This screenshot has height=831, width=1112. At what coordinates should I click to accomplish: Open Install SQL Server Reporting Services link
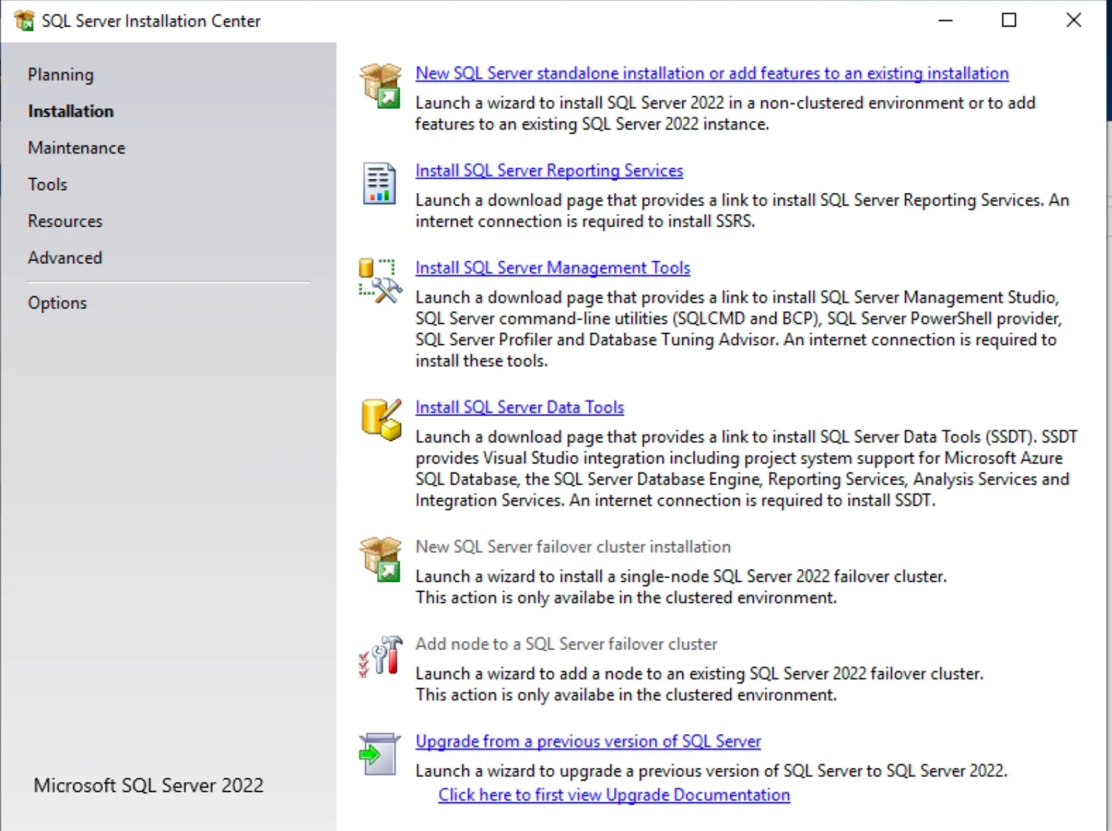coord(549,171)
